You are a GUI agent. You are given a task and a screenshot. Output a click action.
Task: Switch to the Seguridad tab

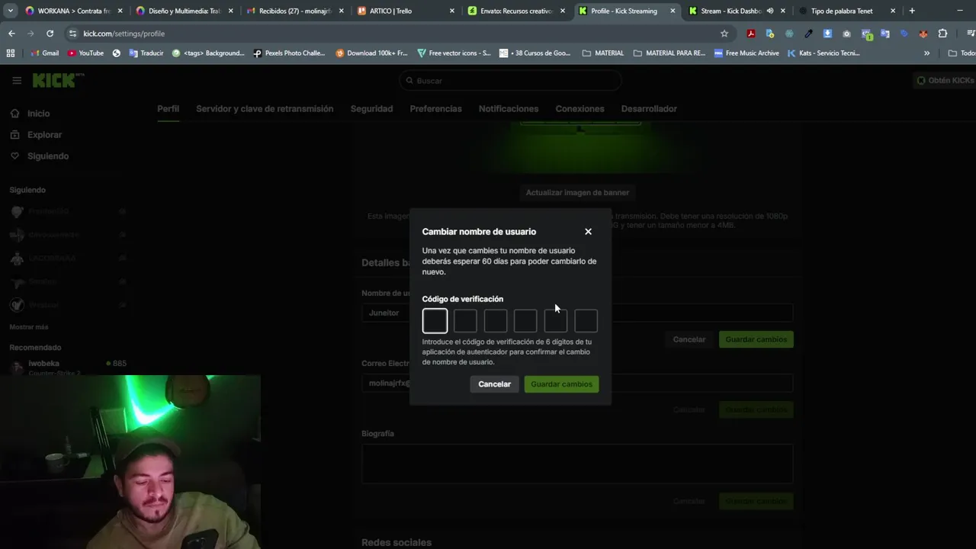371,109
